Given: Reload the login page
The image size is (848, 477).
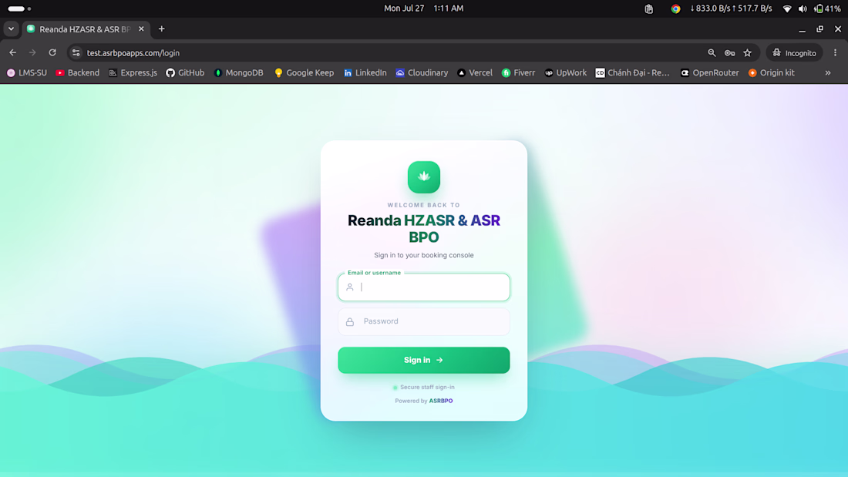Looking at the screenshot, I should (52, 52).
